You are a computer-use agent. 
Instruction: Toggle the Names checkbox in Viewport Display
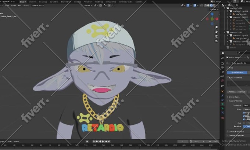pos(244,109)
